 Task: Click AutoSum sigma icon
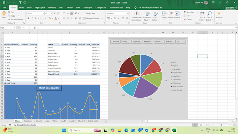tap(185, 12)
